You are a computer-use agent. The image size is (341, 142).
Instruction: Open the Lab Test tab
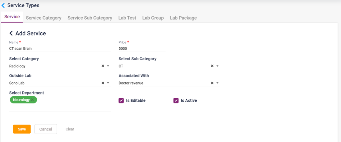click(127, 18)
